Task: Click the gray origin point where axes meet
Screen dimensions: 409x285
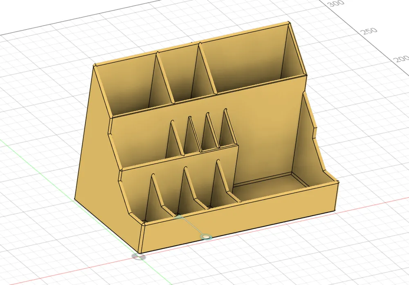Action: click(139, 256)
